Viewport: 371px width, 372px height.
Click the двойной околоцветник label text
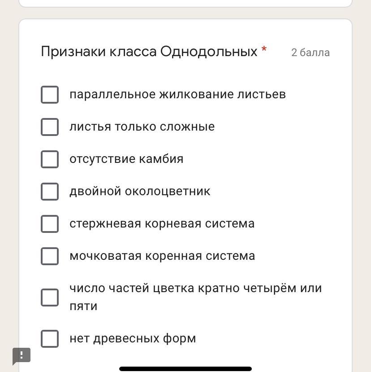click(140, 192)
